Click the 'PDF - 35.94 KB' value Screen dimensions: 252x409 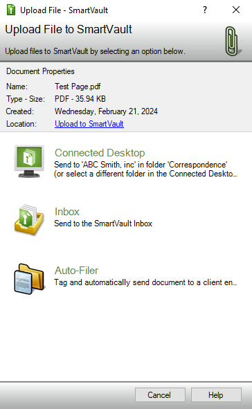point(80,99)
